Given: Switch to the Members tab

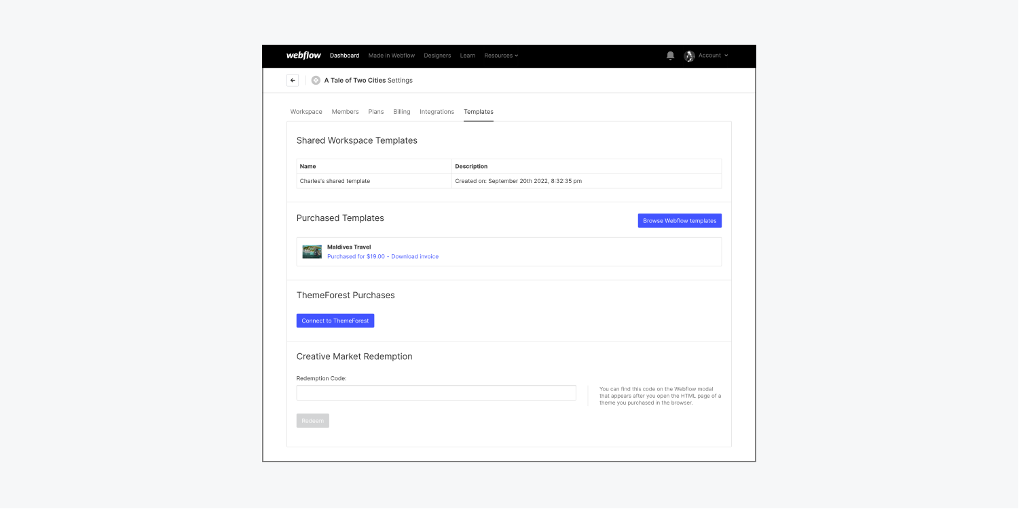Looking at the screenshot, I should click(x=346, y=112).
